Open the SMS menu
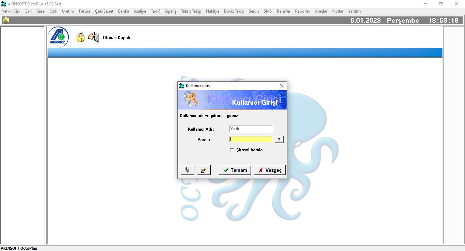This screenshot has height=251, width=465. click(x=268, y=11)
